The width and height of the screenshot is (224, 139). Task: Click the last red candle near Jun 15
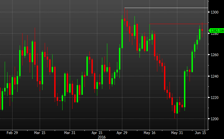coord(202,30)
